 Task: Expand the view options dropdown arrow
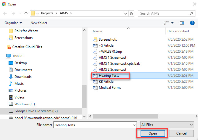point(172,23)
